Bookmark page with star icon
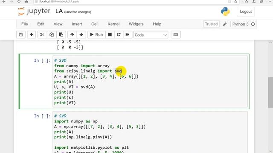The image size is (273, 153). (x=235, y=2)
